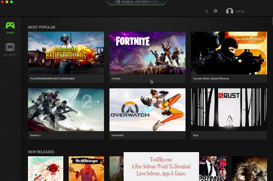The height and width of the screenshot is (181, 273).
Task: Minimize the window with the yellow button
Action: pos(7,2)
